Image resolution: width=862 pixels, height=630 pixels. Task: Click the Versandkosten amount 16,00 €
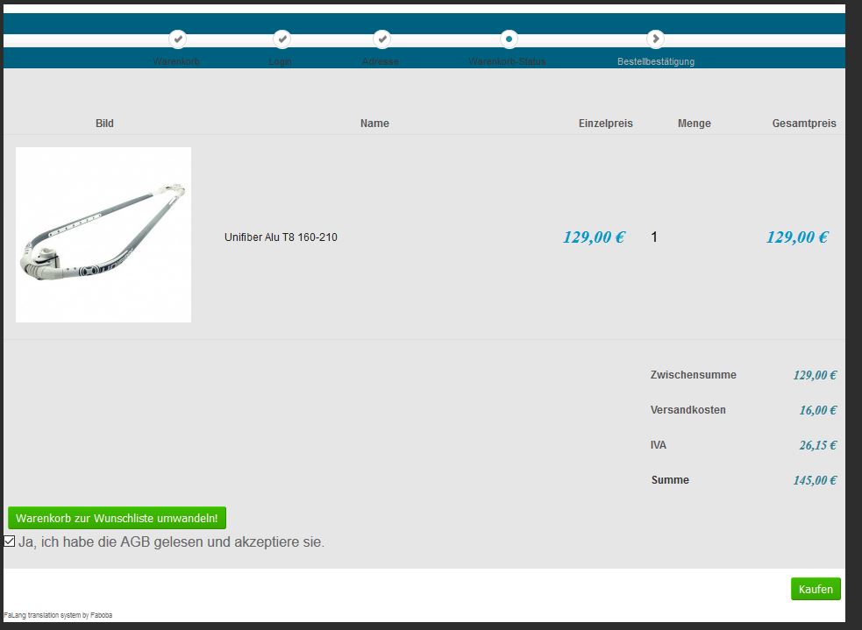[818, 410]
